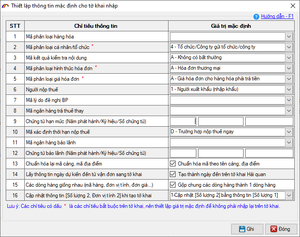This screenshot has height=237, width=300.
Task: Toggle "Gộp chung các dòng hàng" checkbox
Action: (173, 185)
